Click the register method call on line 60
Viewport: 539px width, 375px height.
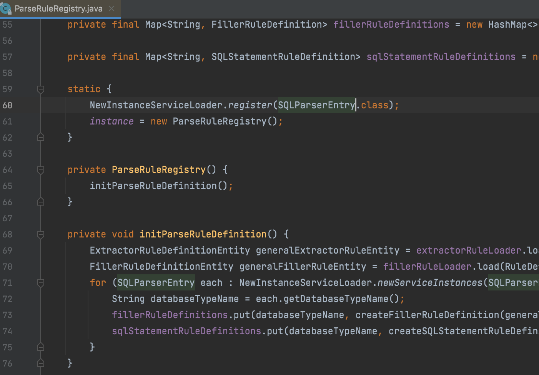tap(250, 105)
